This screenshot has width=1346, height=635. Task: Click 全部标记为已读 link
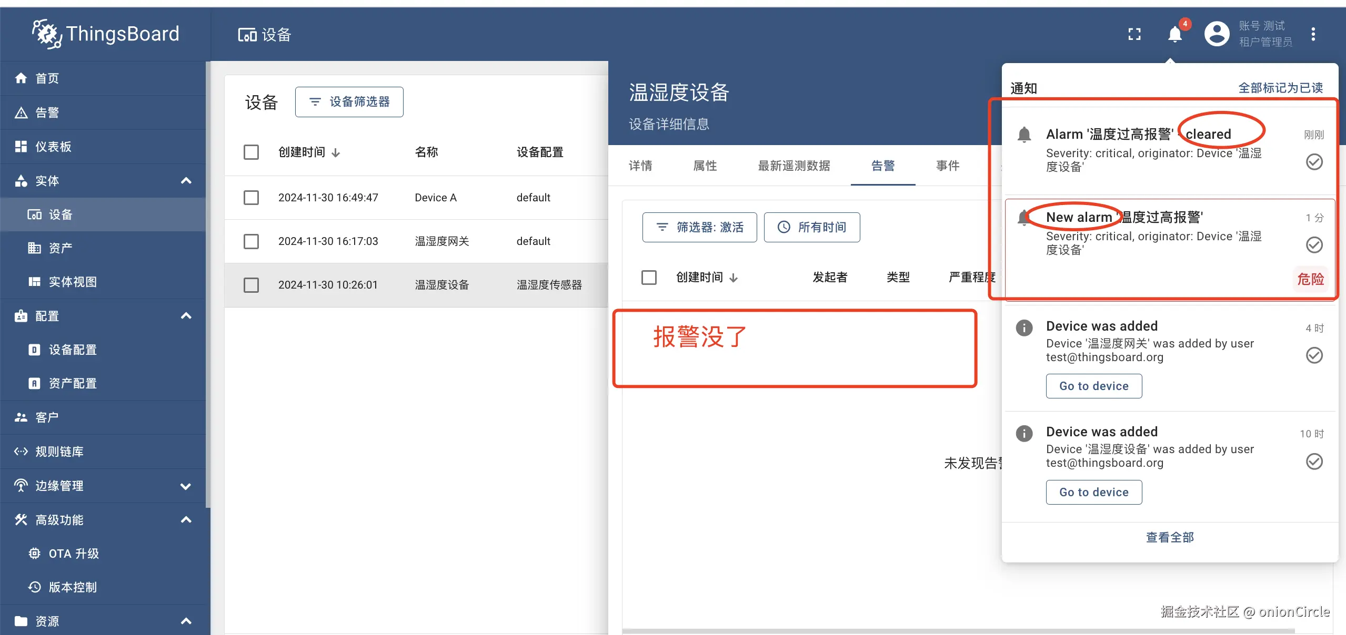point(1280,88)
